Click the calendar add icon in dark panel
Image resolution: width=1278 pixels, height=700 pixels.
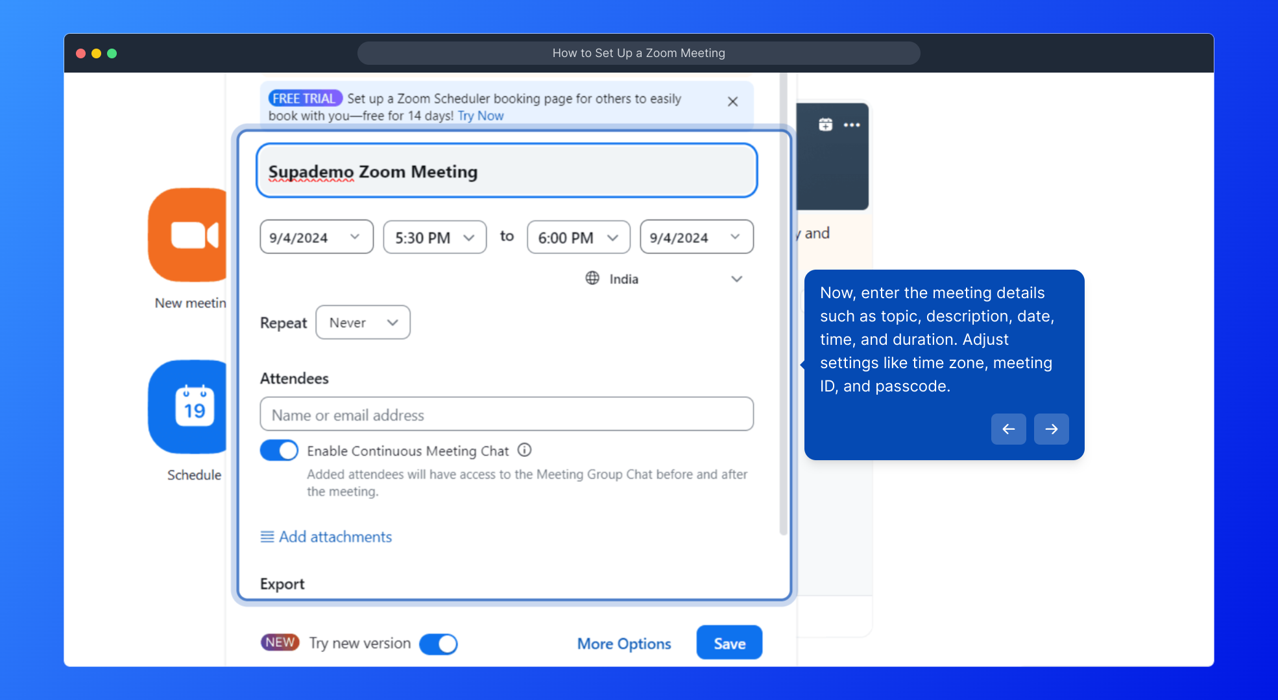(825, 124)
